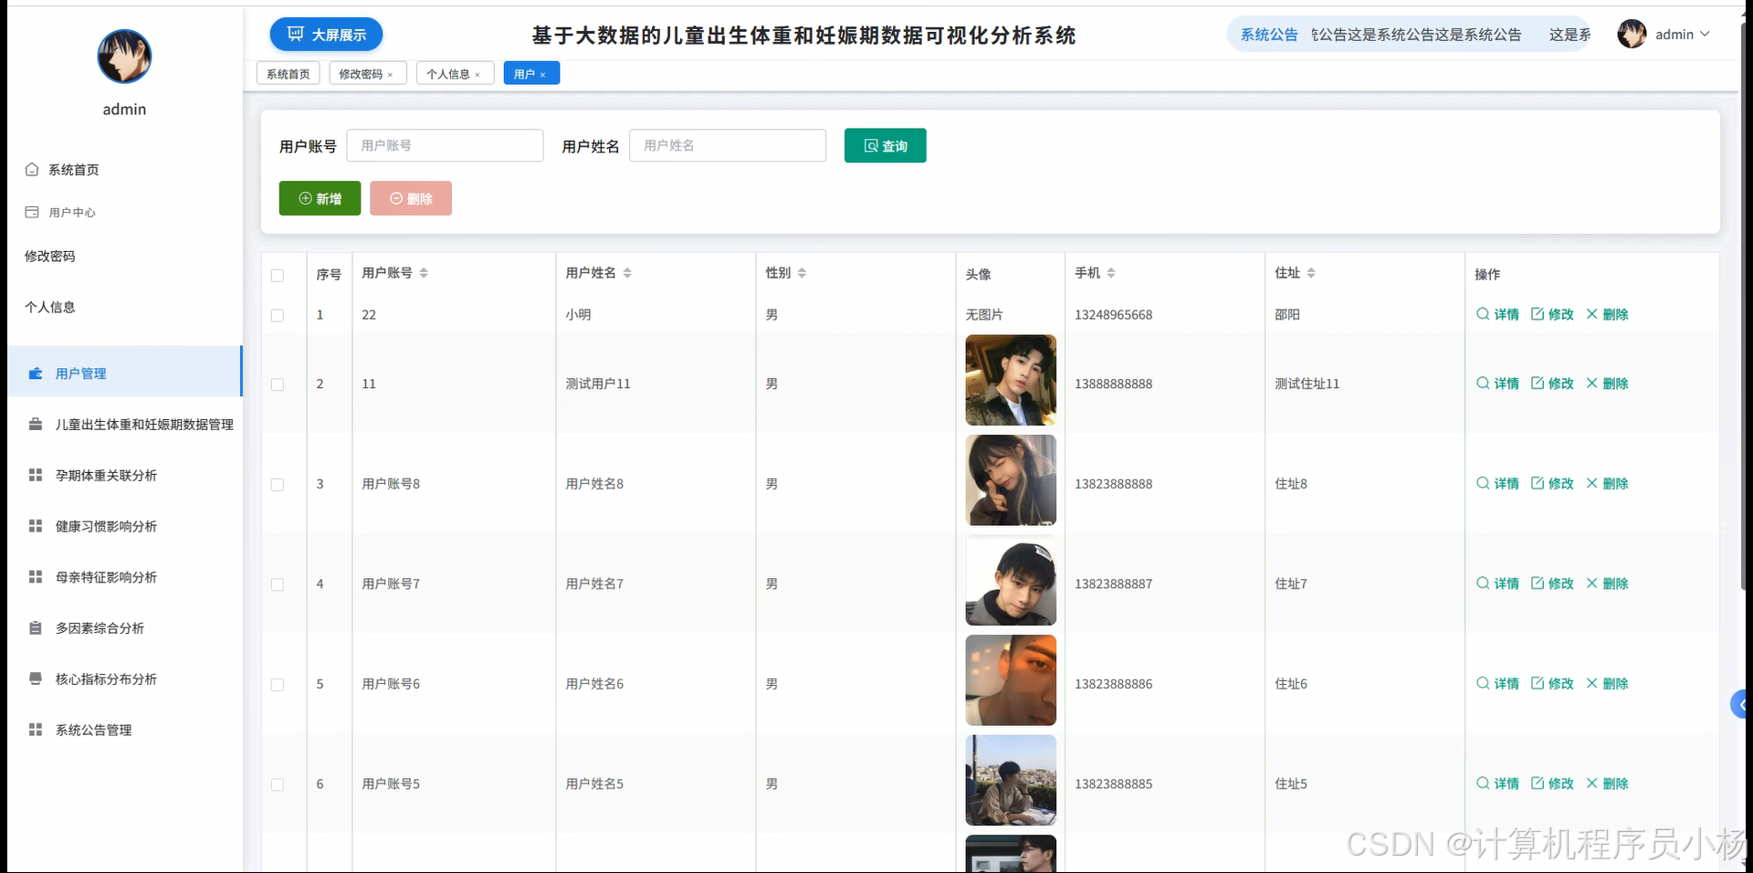Switch to the 系统首页 tab
Viewport: 1753px width, 873px height.
pyautogui.click(x=287, y=73)
